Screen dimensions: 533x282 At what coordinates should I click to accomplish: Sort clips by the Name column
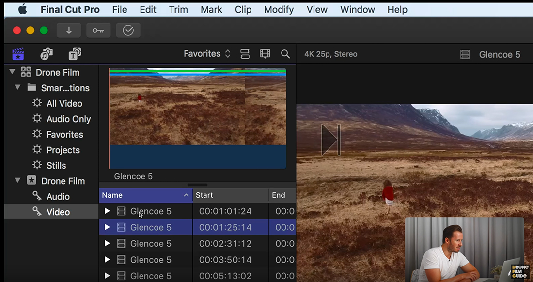pos(112,195)
